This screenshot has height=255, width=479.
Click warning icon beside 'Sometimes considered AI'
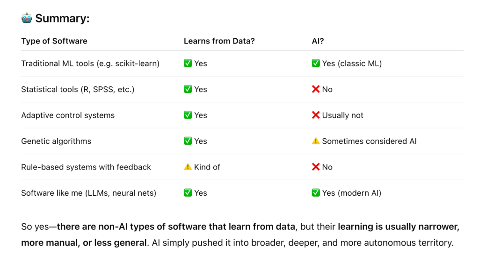tap(316, 141)
